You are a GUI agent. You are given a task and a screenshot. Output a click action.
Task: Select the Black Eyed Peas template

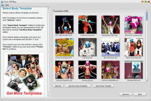133,47
